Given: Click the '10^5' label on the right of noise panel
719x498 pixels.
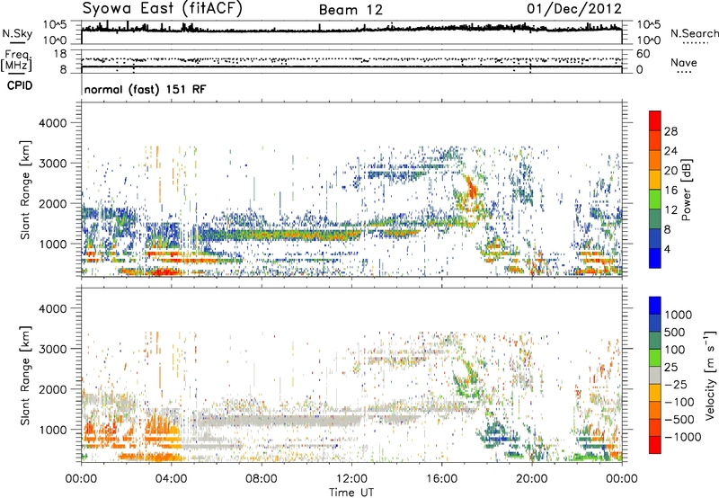Looking at the screenshot, I should pos(648,25).
